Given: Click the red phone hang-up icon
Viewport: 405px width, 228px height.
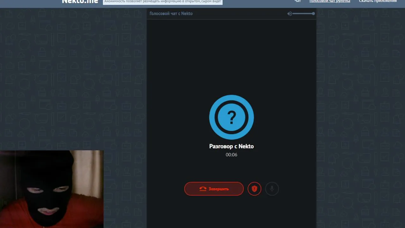Looking at the screenshot, I should point(203,189).
